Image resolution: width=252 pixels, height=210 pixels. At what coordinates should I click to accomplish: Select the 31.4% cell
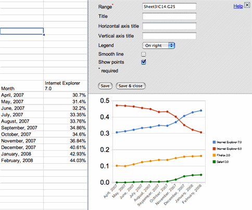66,101
